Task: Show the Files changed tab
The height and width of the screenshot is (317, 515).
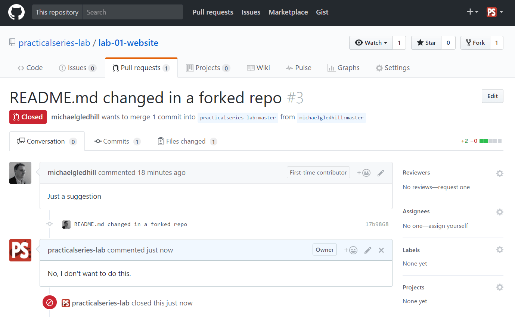Action: (x=187, y=141)
